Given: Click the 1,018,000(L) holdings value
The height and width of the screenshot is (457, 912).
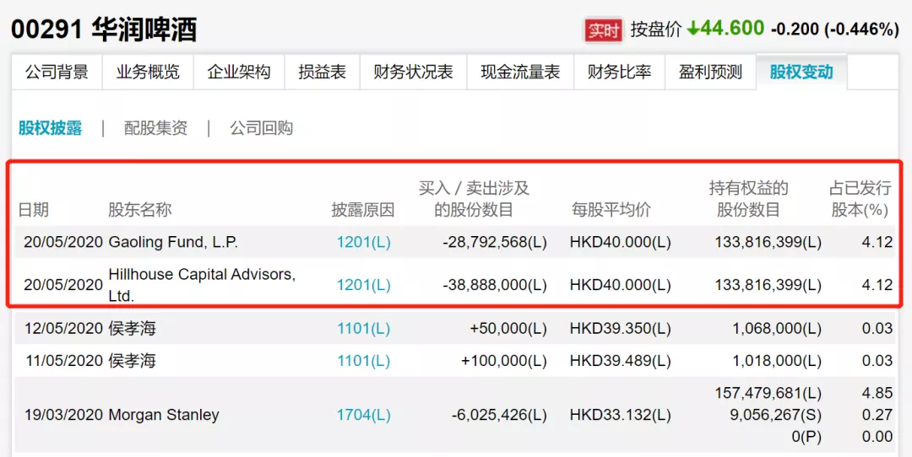Looking at the screenshot, I should pyautogui.click(x=777, y=361).
